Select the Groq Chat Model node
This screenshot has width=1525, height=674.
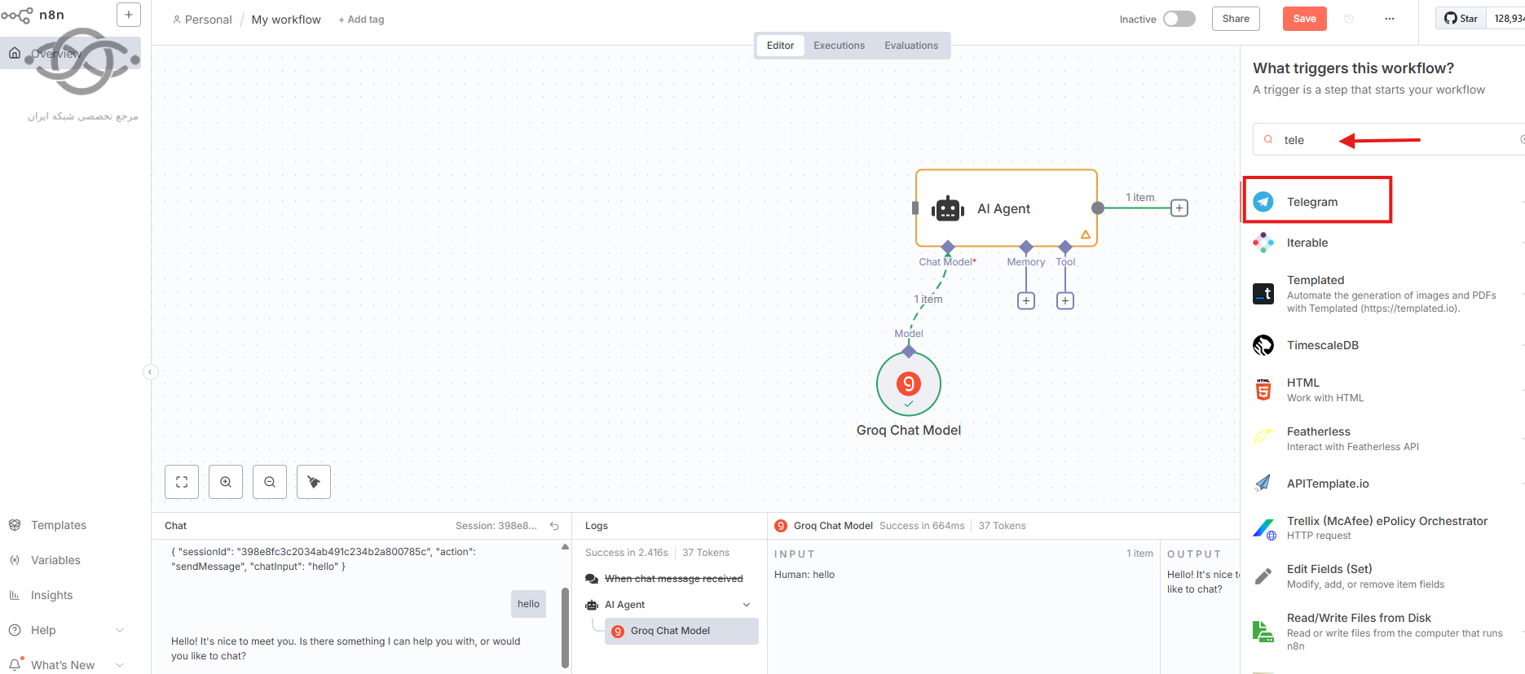point(909,383)
